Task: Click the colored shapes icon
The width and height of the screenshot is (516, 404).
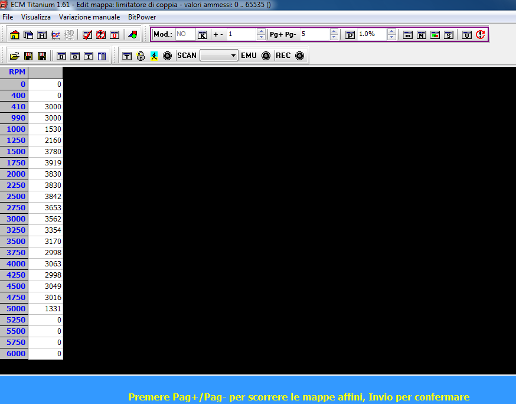Action: 133,35
